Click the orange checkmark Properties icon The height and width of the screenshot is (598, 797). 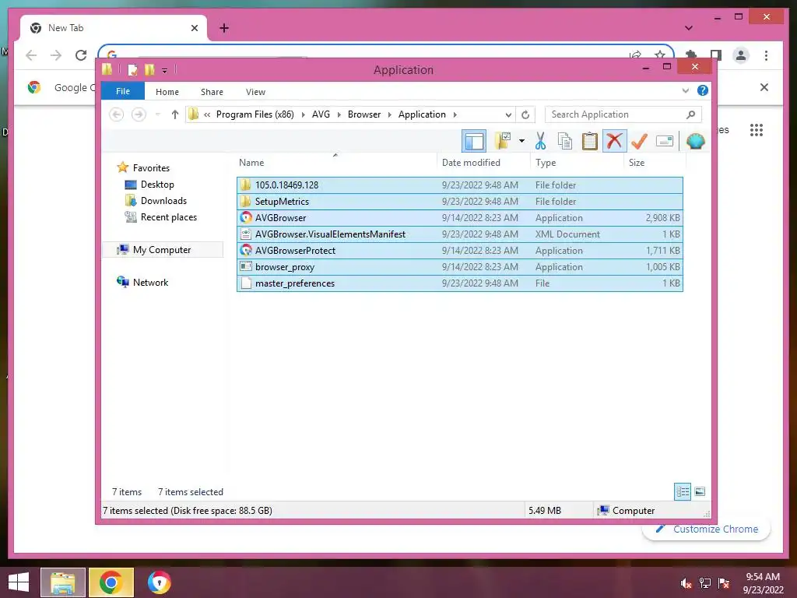(639, 141)
